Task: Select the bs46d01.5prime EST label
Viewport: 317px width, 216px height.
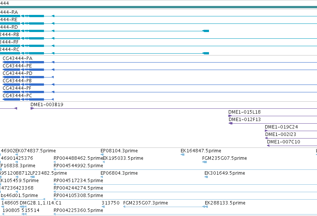Action: tap(19, 196)
